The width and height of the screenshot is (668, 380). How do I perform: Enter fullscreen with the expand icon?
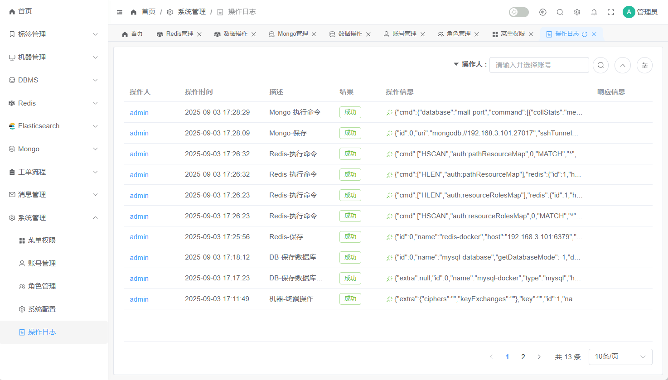611,12
